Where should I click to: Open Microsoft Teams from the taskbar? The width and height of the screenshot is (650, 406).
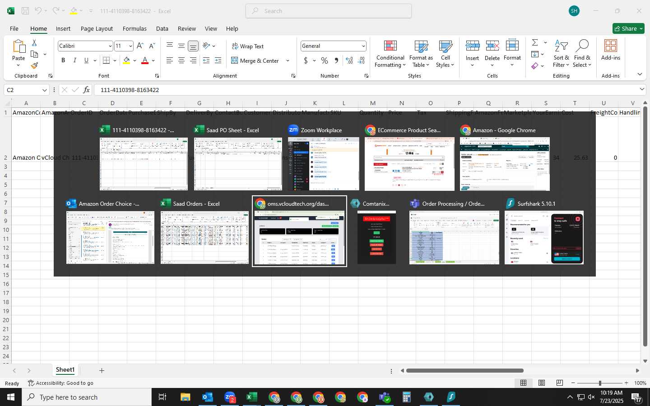pos(385,397)
